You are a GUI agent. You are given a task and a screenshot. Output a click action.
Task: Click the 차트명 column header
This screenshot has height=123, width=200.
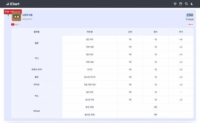[90, 32]
